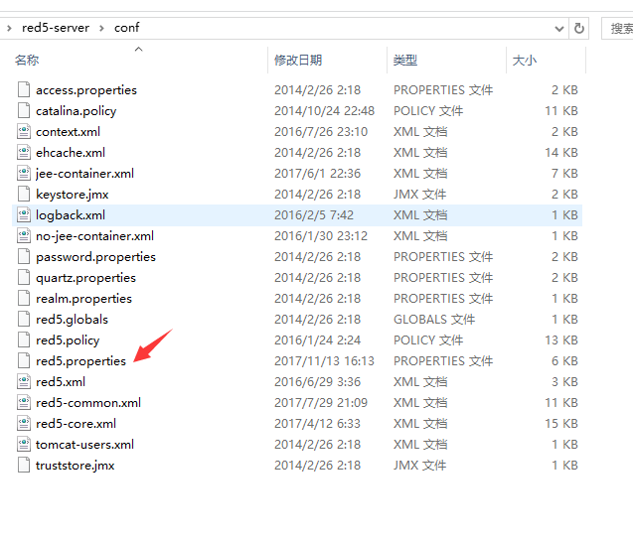Select the file name tomcat-users.xml
The width and height of the screenshot is (633, 543).
pyautogui.click(x=84, y=445)
